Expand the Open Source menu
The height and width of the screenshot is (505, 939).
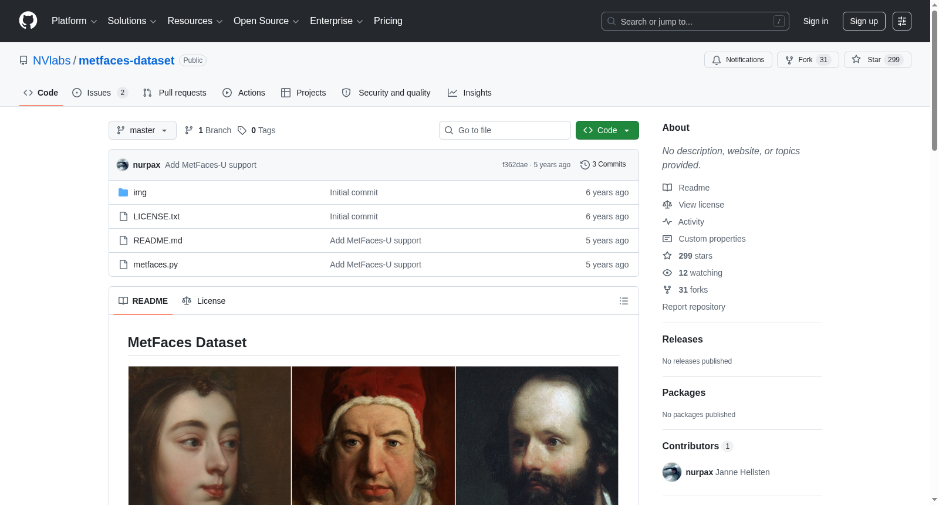click(x=266, y=21)
